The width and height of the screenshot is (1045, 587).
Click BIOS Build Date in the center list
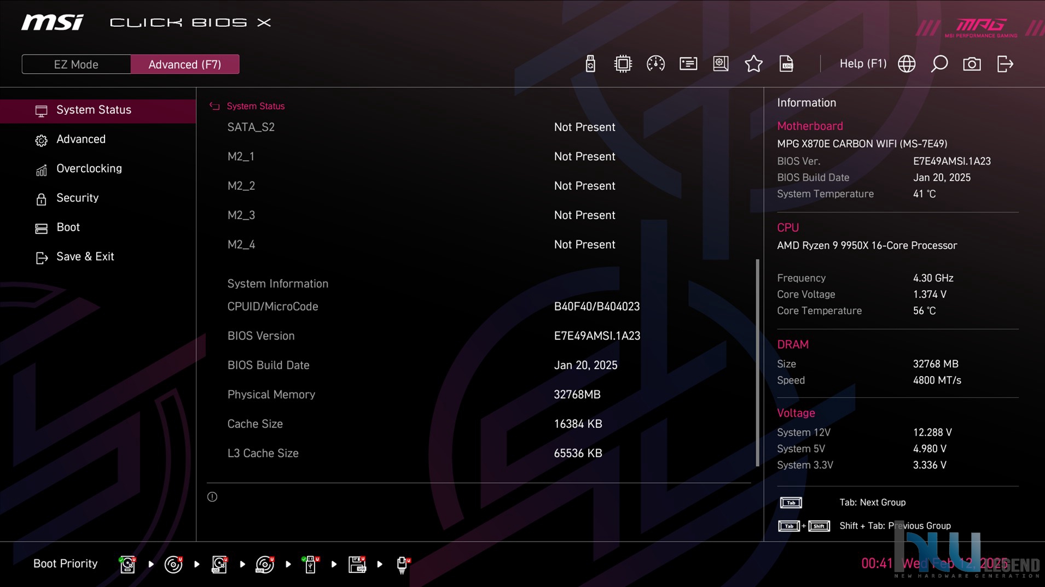coord(269,365)
